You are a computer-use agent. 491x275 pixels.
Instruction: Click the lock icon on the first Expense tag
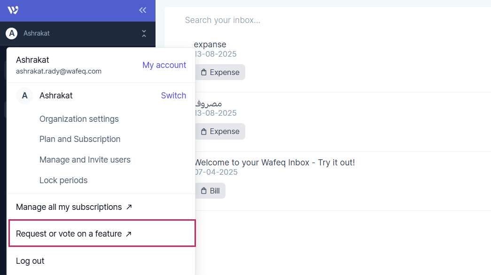tap(204, 72)
